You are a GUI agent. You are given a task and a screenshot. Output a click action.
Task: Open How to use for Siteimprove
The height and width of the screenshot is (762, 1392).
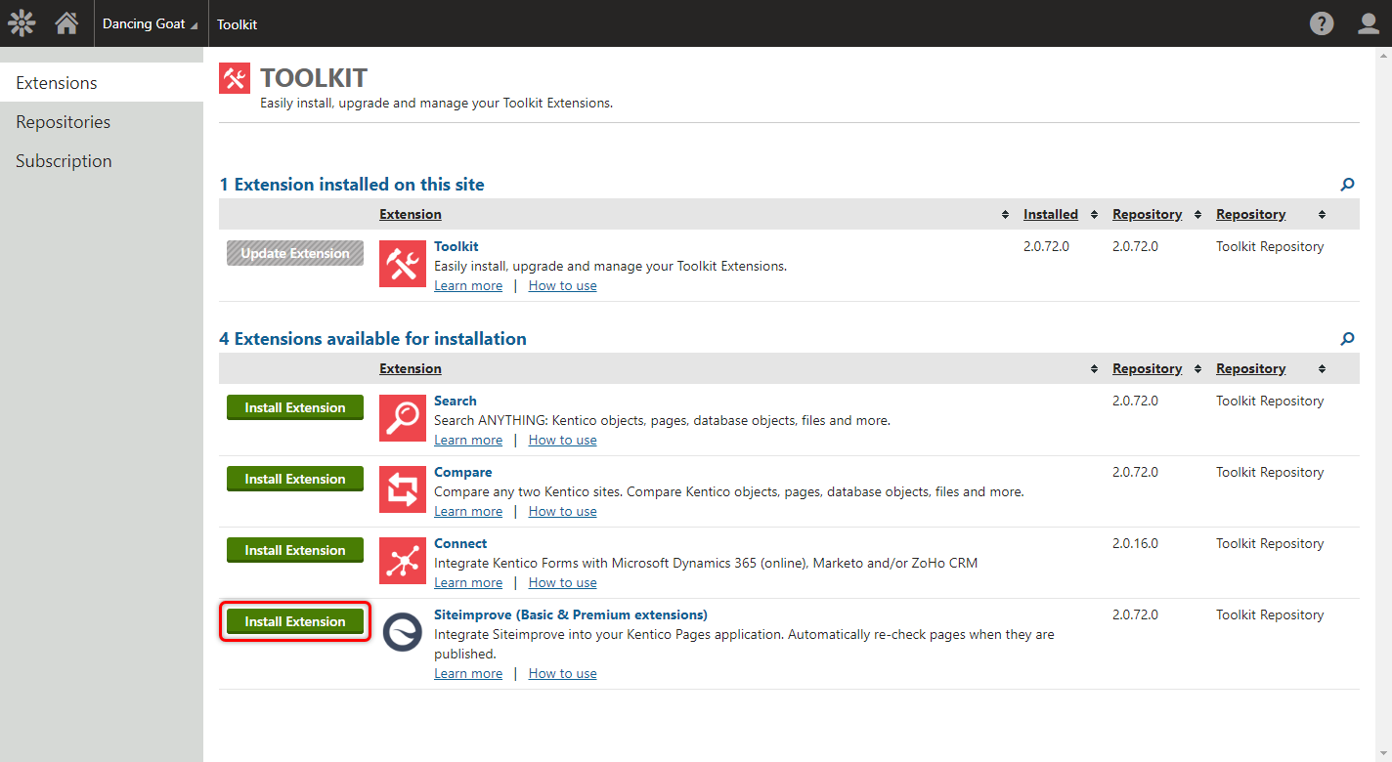pyautogui.click(x=562, y=673)
